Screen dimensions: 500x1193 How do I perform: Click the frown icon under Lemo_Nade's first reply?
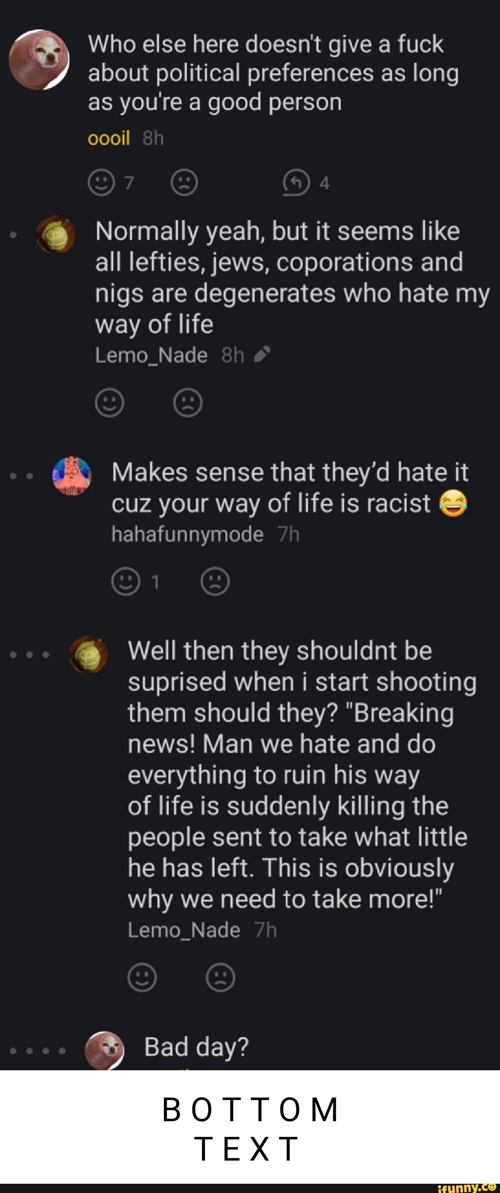[x=188, y=402]
